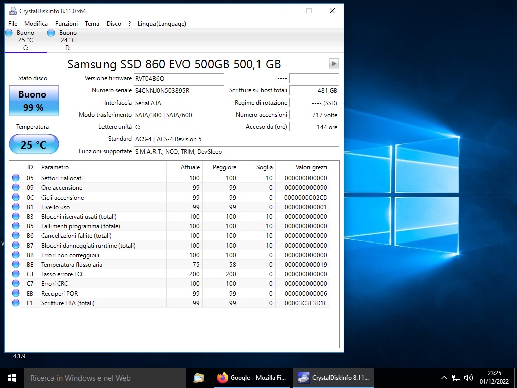The image size is (517, 388).
Task: Open the taskbar clock showing 23:25
Action: (x=494, y=378)
